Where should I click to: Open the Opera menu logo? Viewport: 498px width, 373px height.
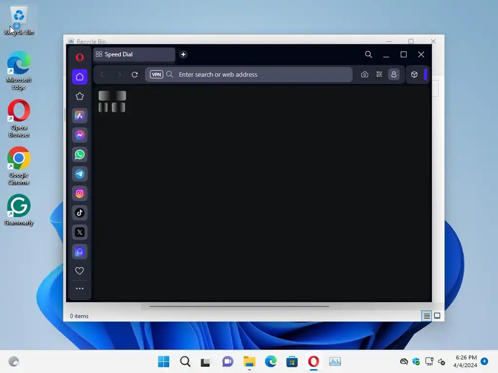click(80, 57)
